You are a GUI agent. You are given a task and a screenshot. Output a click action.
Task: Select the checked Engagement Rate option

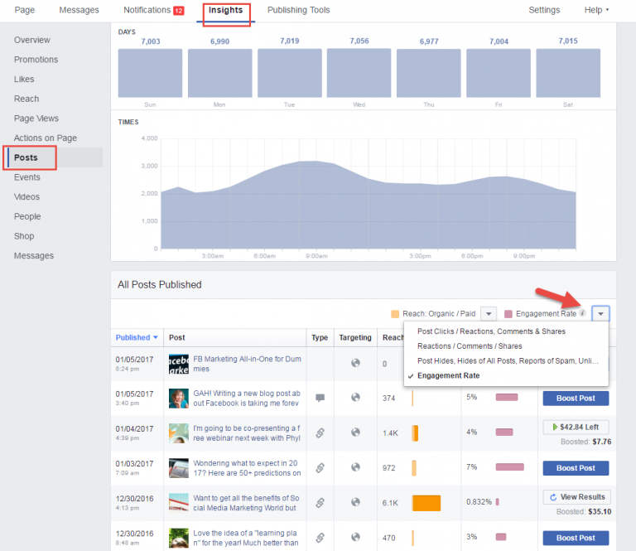(x=448, y=375)
